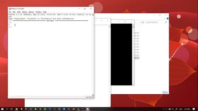Open the Action Center notifications

194,109
